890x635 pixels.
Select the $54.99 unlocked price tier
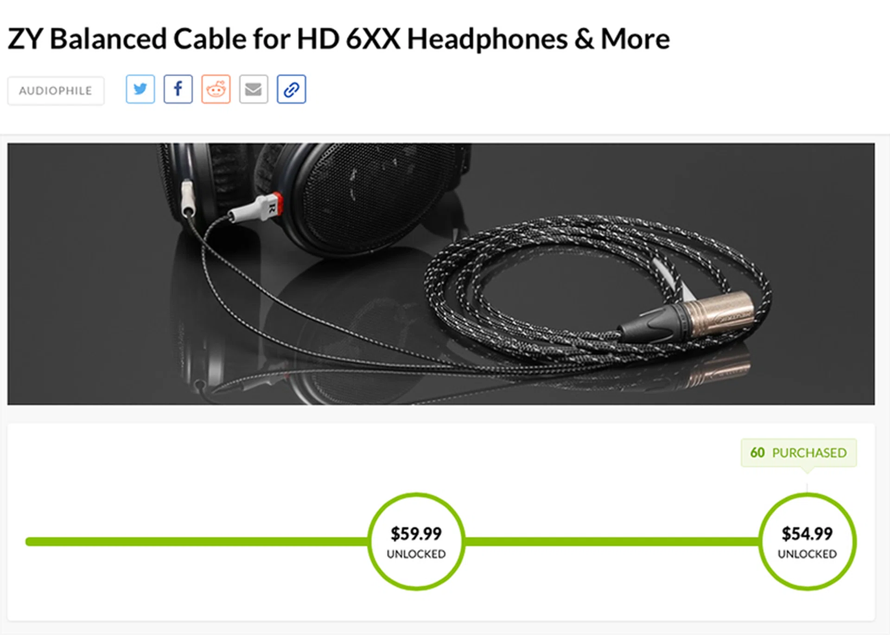[x=807, y=541]
